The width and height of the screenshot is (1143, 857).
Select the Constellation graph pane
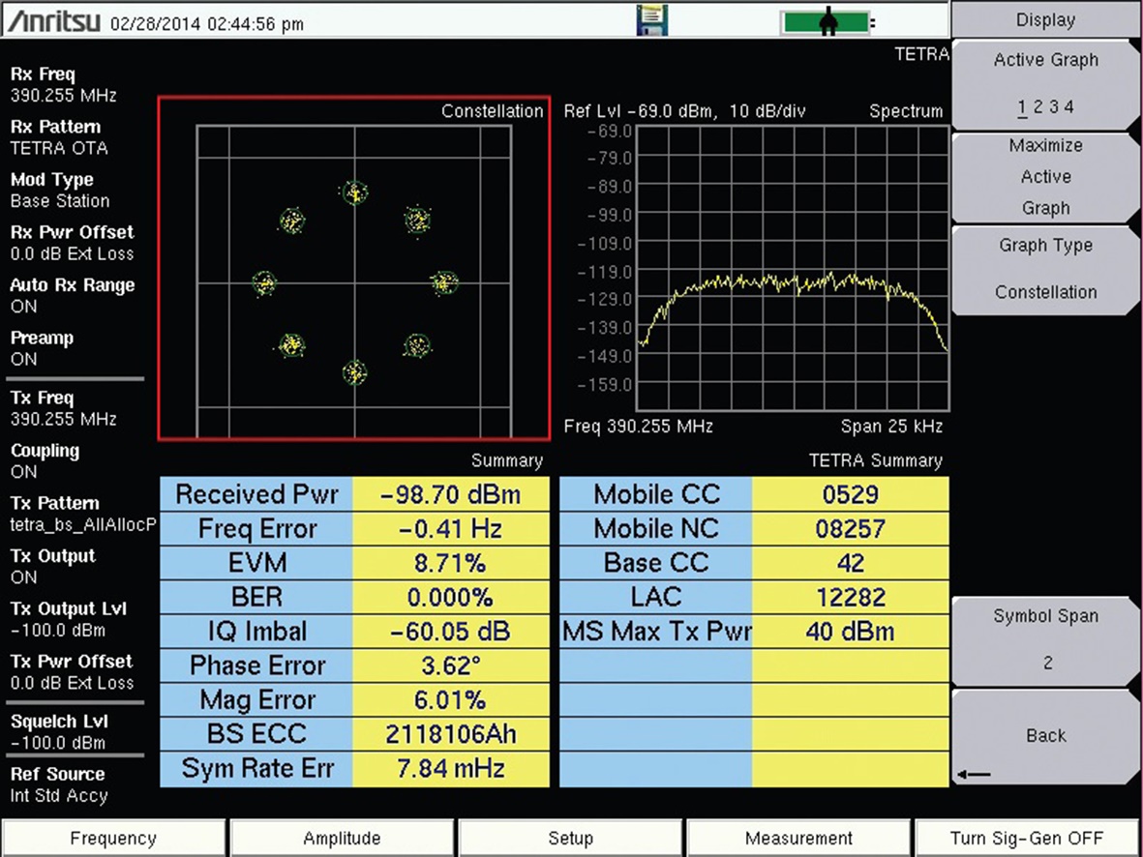[x=354, y=268]
